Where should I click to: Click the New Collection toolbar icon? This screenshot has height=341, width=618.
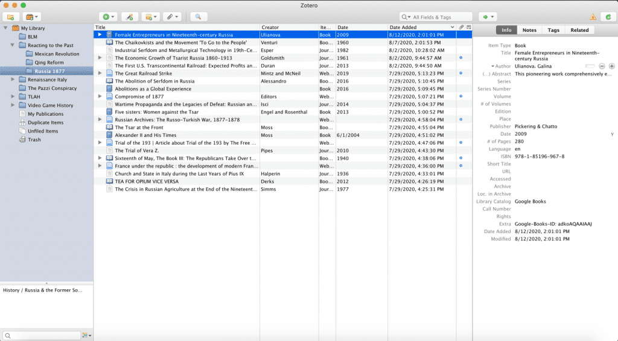click(11, 17)
